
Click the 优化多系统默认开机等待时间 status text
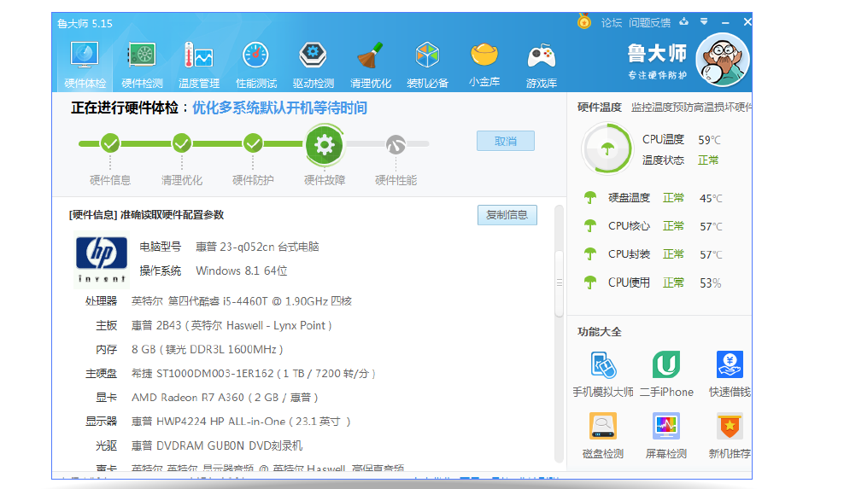280,108
